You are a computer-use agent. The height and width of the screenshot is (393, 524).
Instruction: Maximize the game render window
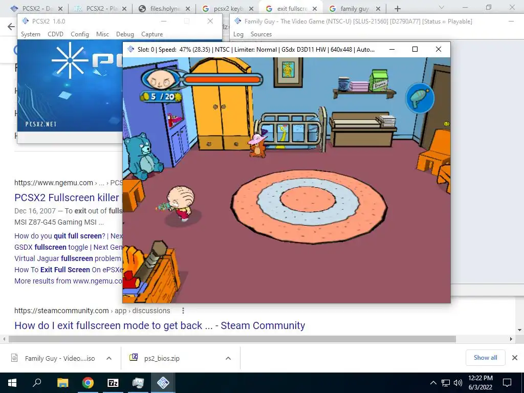click(x=415, y=49)
